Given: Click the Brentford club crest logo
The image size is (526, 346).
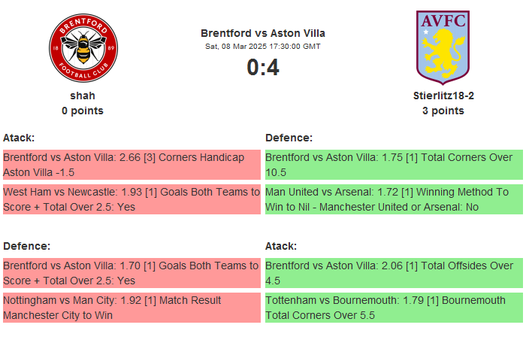Looking at the screenshot, I should tap(83, 47).
